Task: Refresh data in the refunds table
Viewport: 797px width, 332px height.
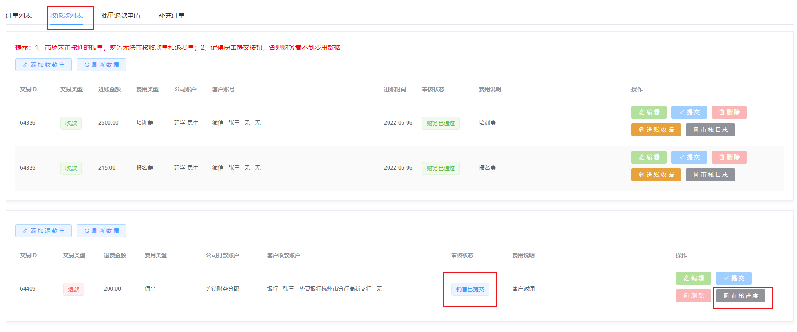Action: [101, 231]
